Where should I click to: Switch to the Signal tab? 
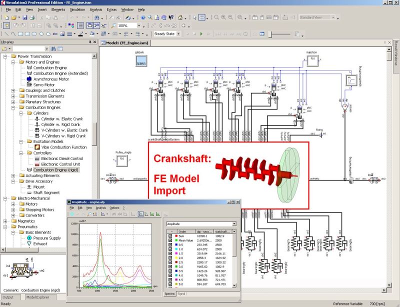click(x=181, y=293)
